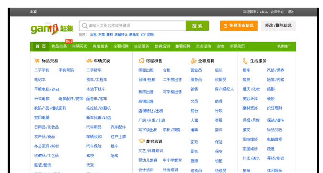
Task: Open 求职简历 in the green nav bar
Action: [x=237, y=46]
